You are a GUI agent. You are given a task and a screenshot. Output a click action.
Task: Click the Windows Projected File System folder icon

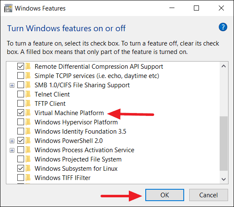click(28, 159)
